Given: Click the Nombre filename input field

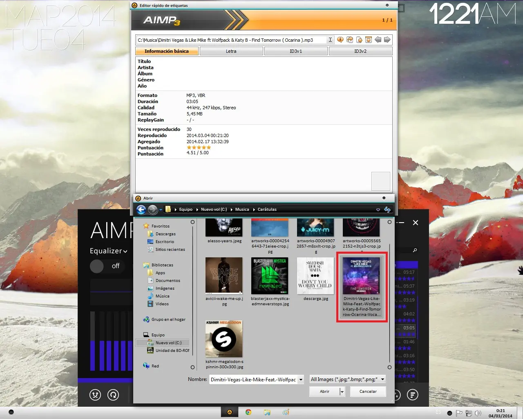Looking at the screenshot, I should click(x=253, y=379).
